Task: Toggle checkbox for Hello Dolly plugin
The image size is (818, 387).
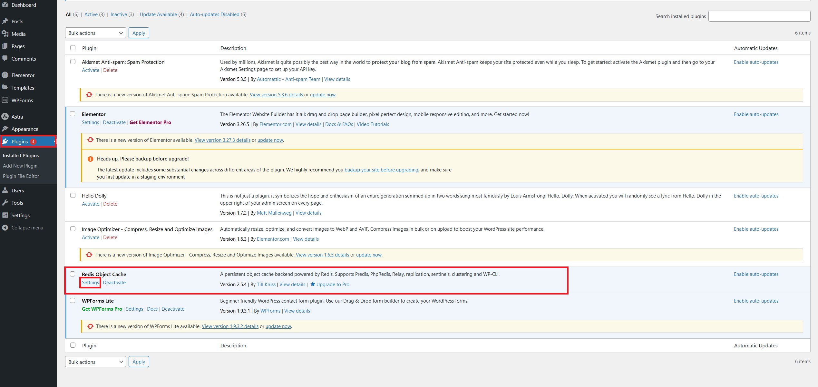Action: [73, 196]
